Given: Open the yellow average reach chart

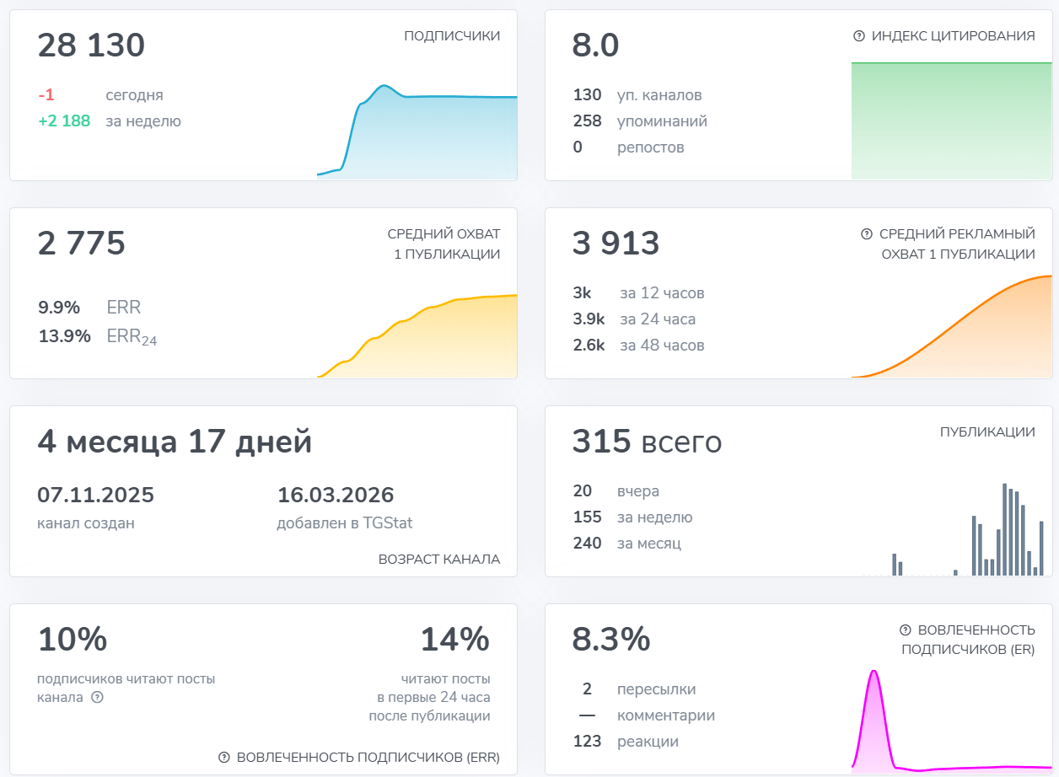Looking at the screenshot, I should click(x=417, y=337).
